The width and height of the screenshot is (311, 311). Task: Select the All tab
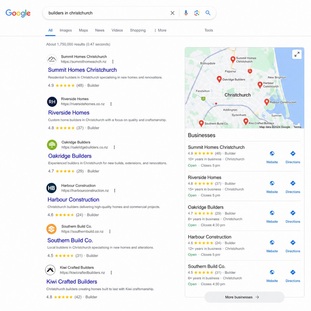[50, 30]
